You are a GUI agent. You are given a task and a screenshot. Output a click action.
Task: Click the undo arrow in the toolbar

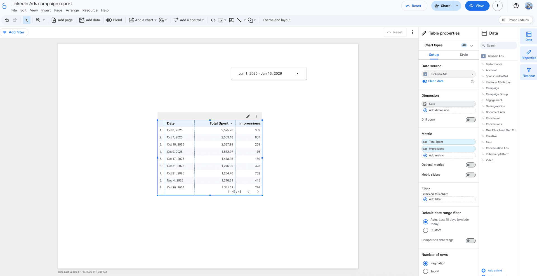7,20
